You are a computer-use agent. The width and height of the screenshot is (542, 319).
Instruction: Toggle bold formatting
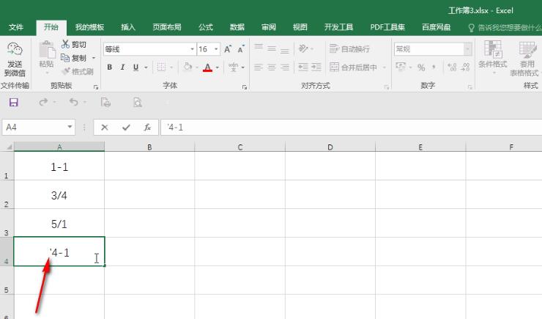[x=110, y=67]
